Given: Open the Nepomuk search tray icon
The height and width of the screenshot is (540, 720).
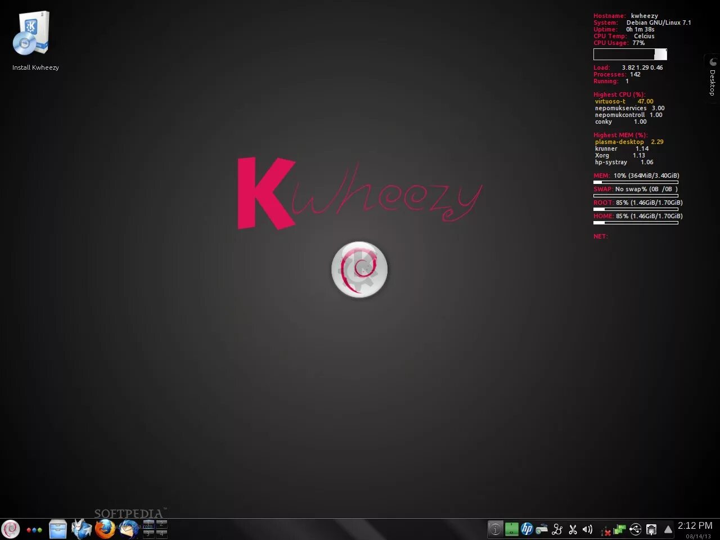Looking at the screenshot, I should click(x=557, y=529).
